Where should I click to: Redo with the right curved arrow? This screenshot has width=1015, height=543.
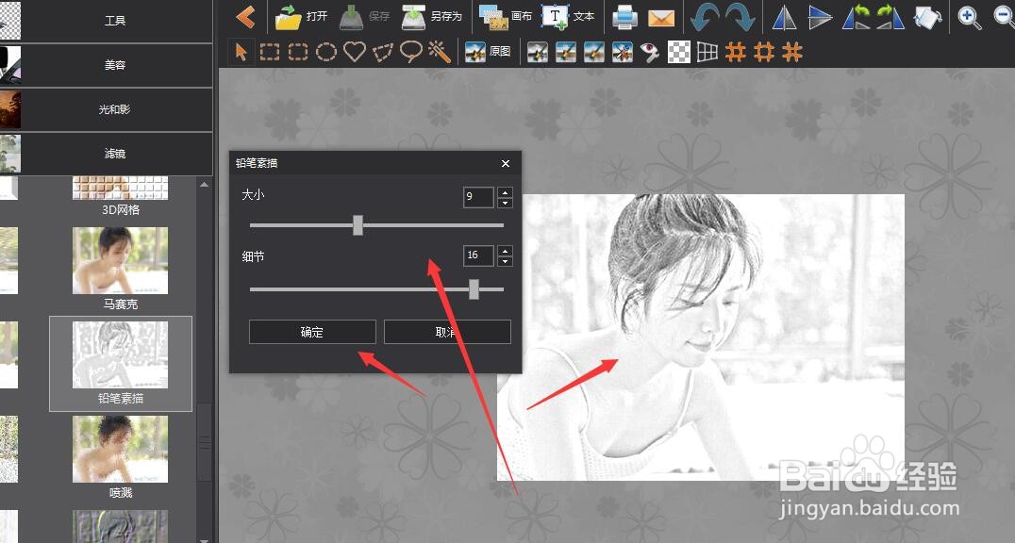pyautogui.click(x=740, y=18)
